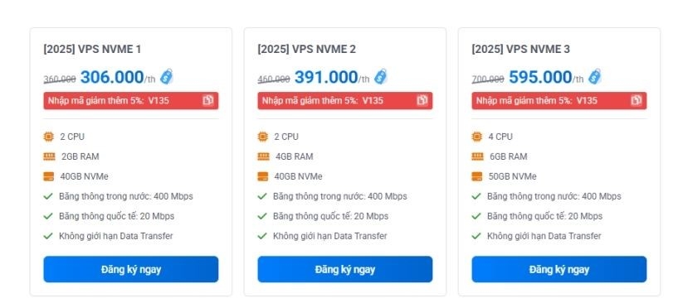
Task: Click RAM icon next to 4GB RAM
Action: pos(263,156)
